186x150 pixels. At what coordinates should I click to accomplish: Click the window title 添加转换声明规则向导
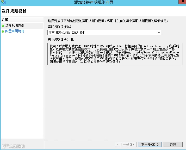click(94, 2)
